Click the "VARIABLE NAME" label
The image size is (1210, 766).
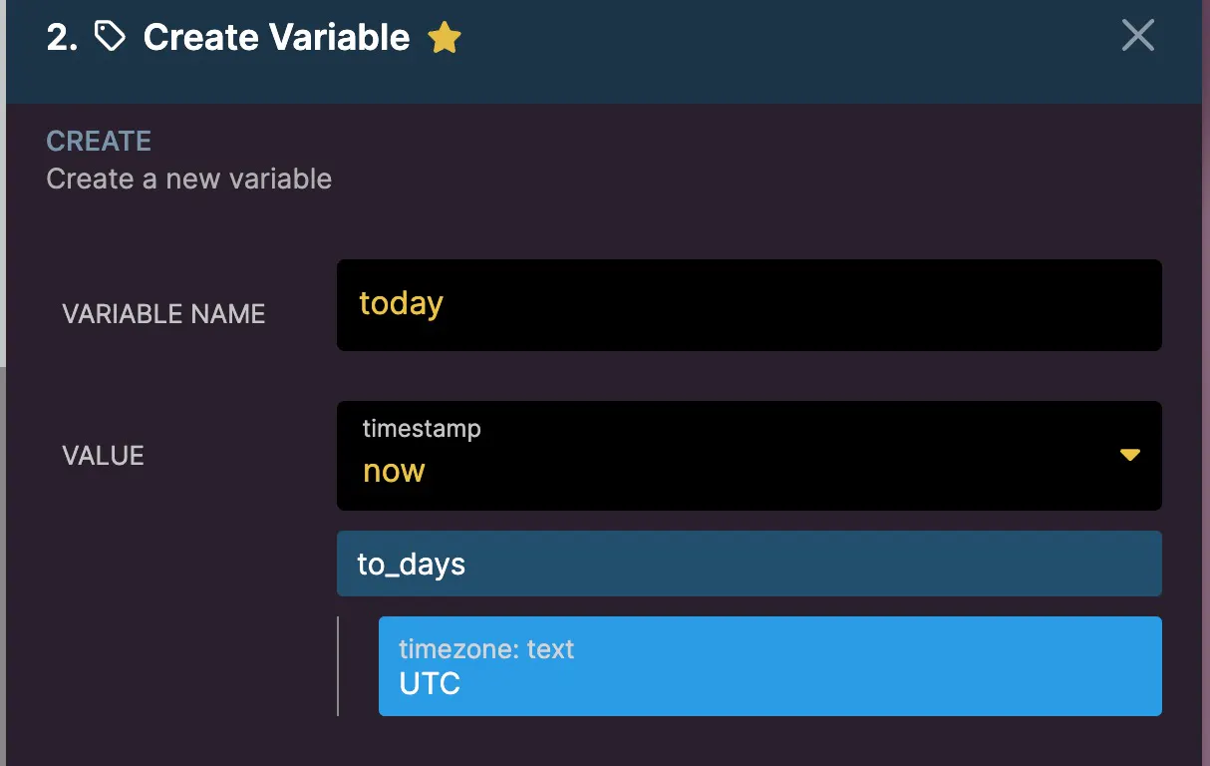tap(163, 314)
